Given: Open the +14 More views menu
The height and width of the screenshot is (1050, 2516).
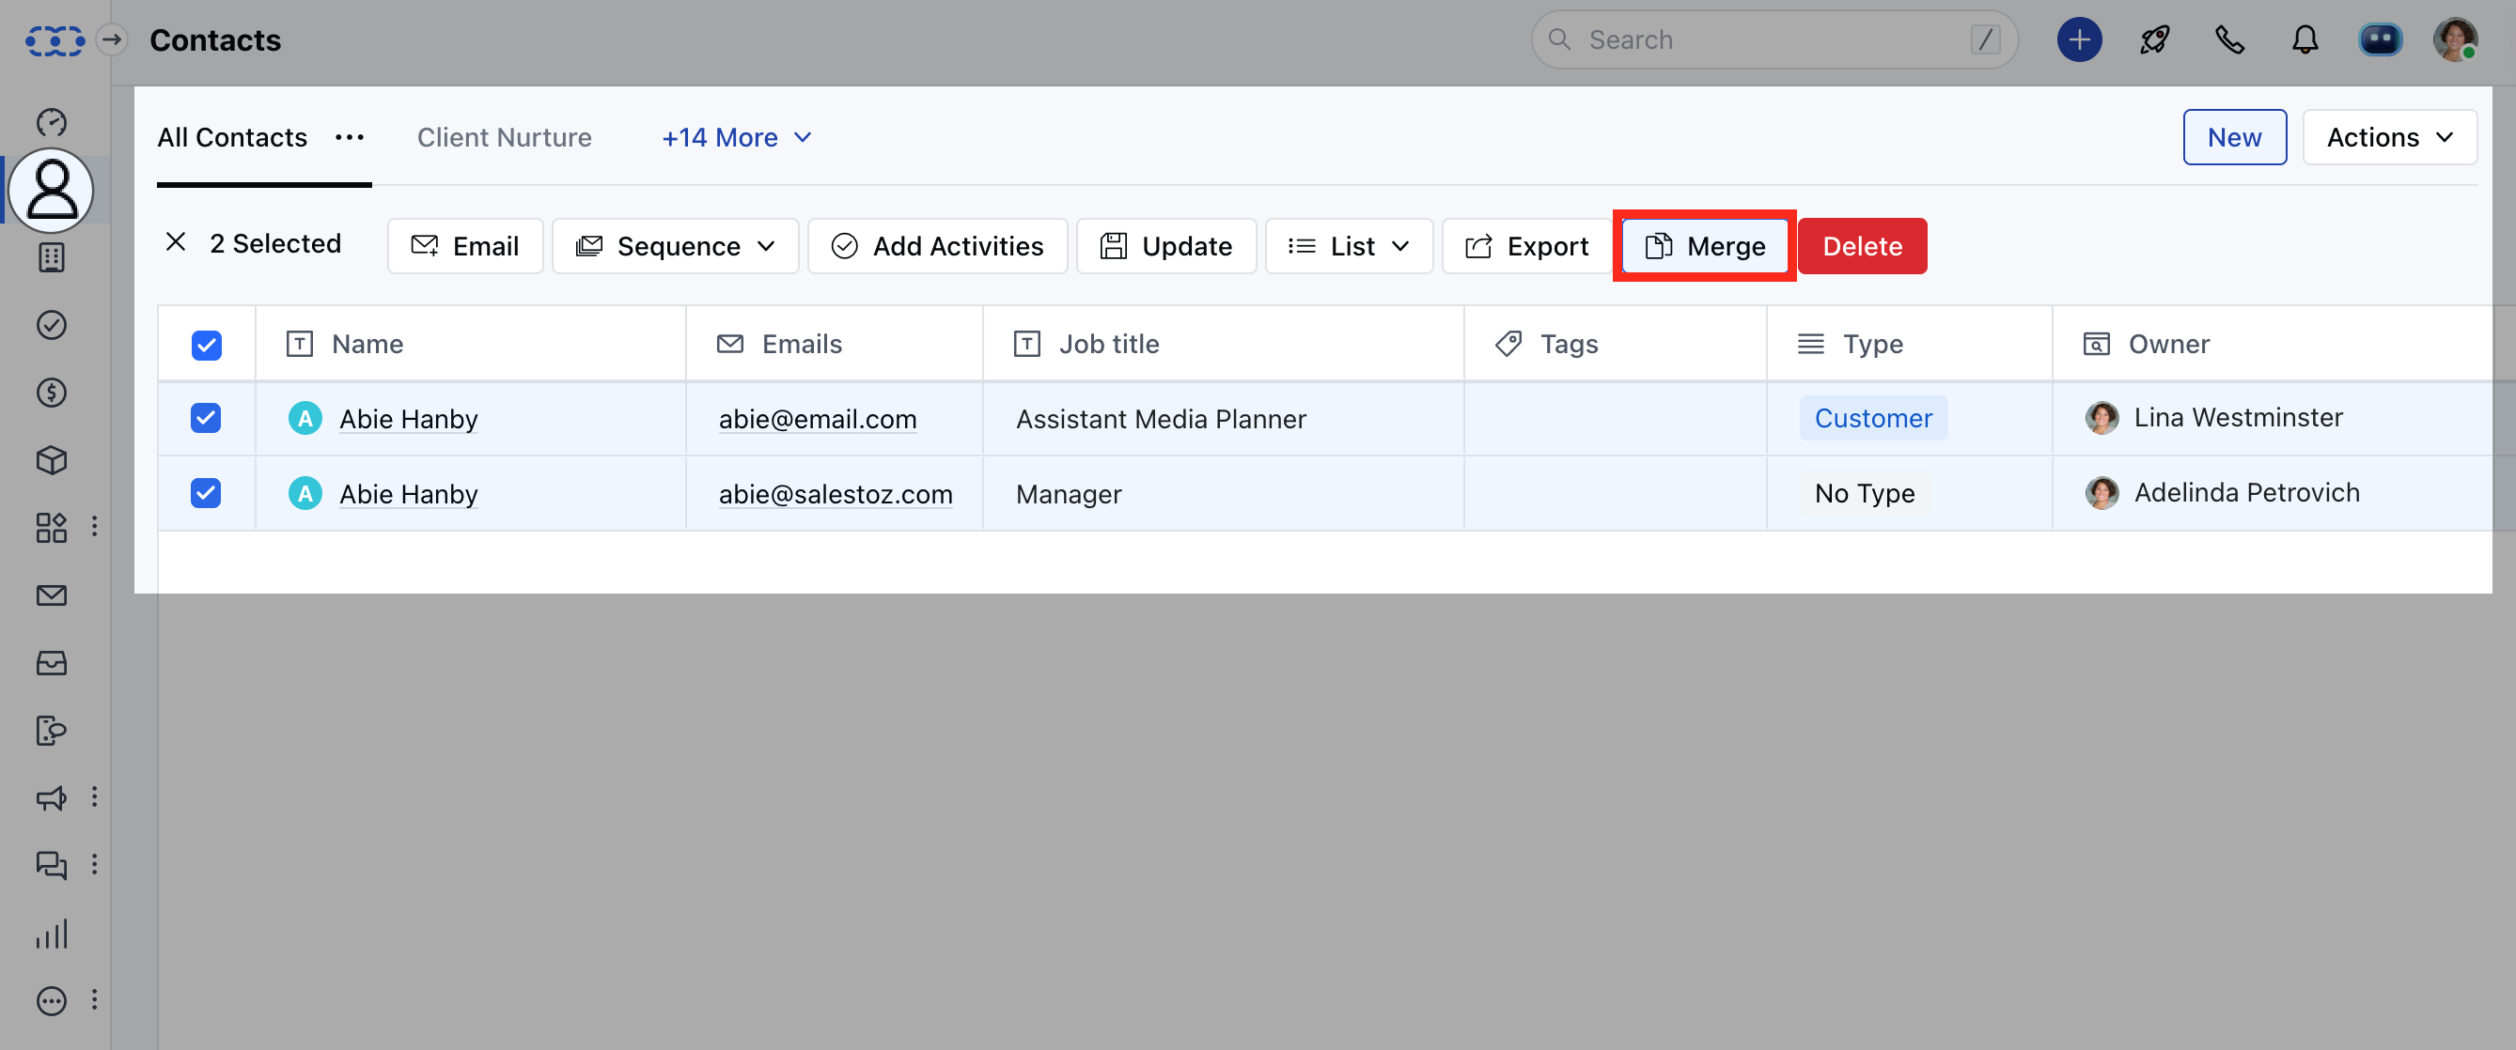Looking at the screenshot, I should point(737,138).
